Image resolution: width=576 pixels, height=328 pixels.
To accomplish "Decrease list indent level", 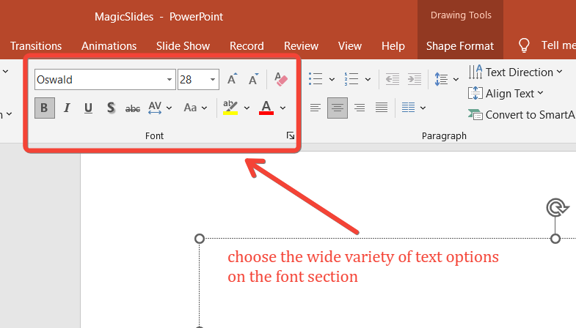I will click(x=393, y=79).
